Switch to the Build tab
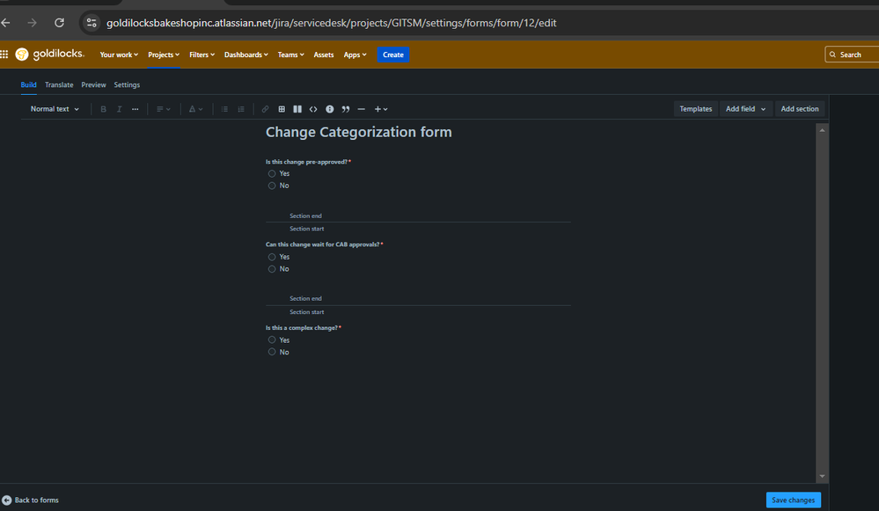This screenshot has height=511, width=879. (x=28, y=84)
